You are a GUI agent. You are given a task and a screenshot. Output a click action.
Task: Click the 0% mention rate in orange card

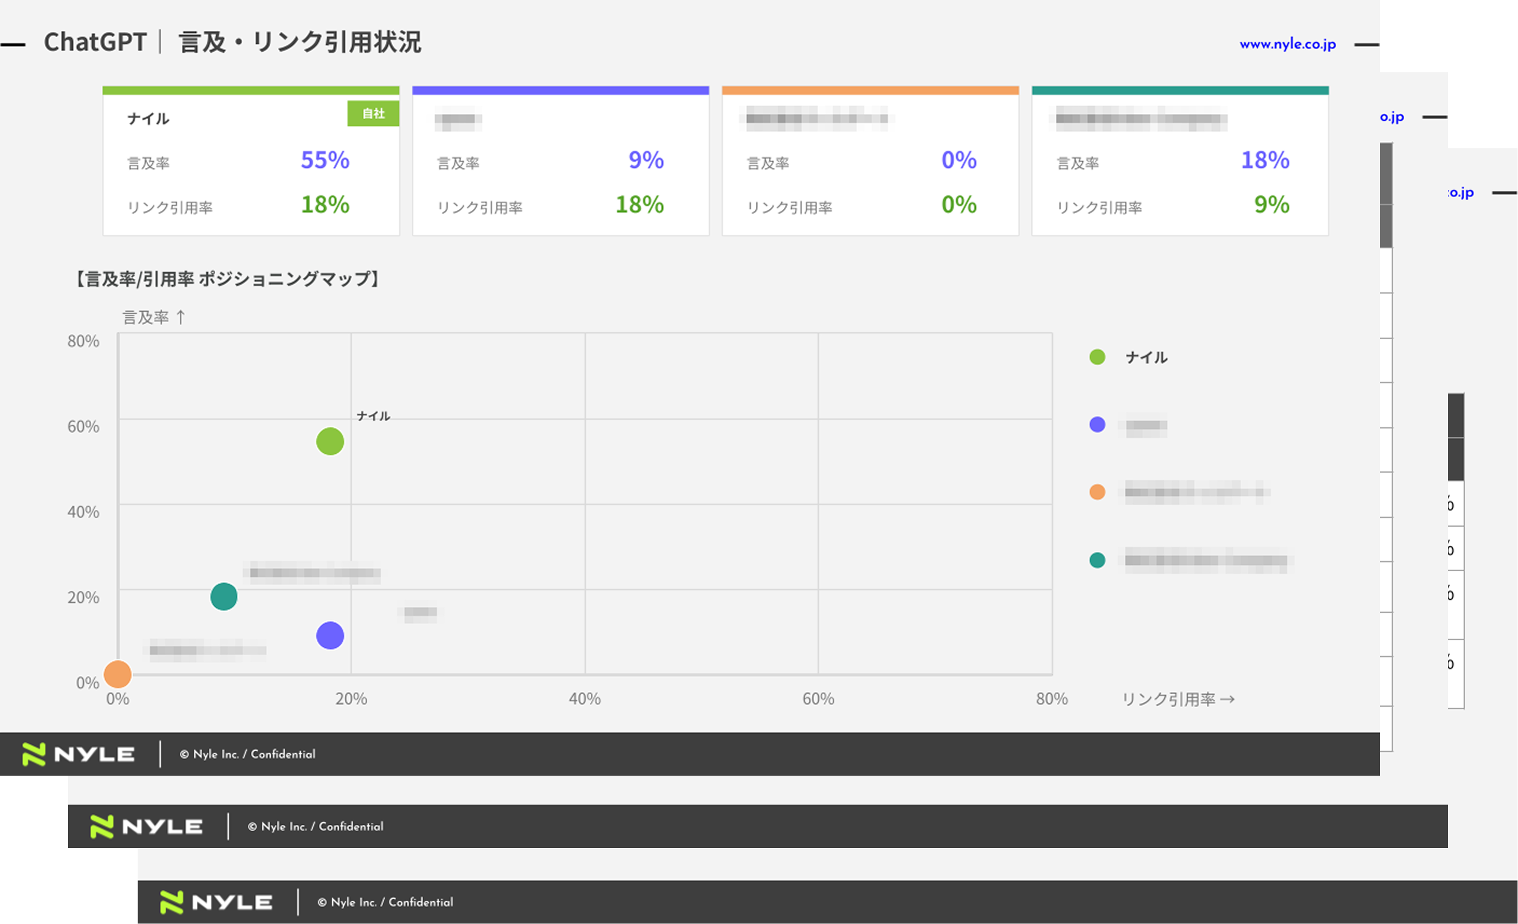coord(959,160)
